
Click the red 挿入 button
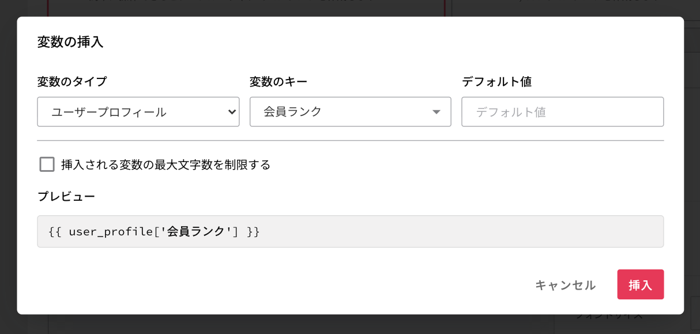pos(640,284)
